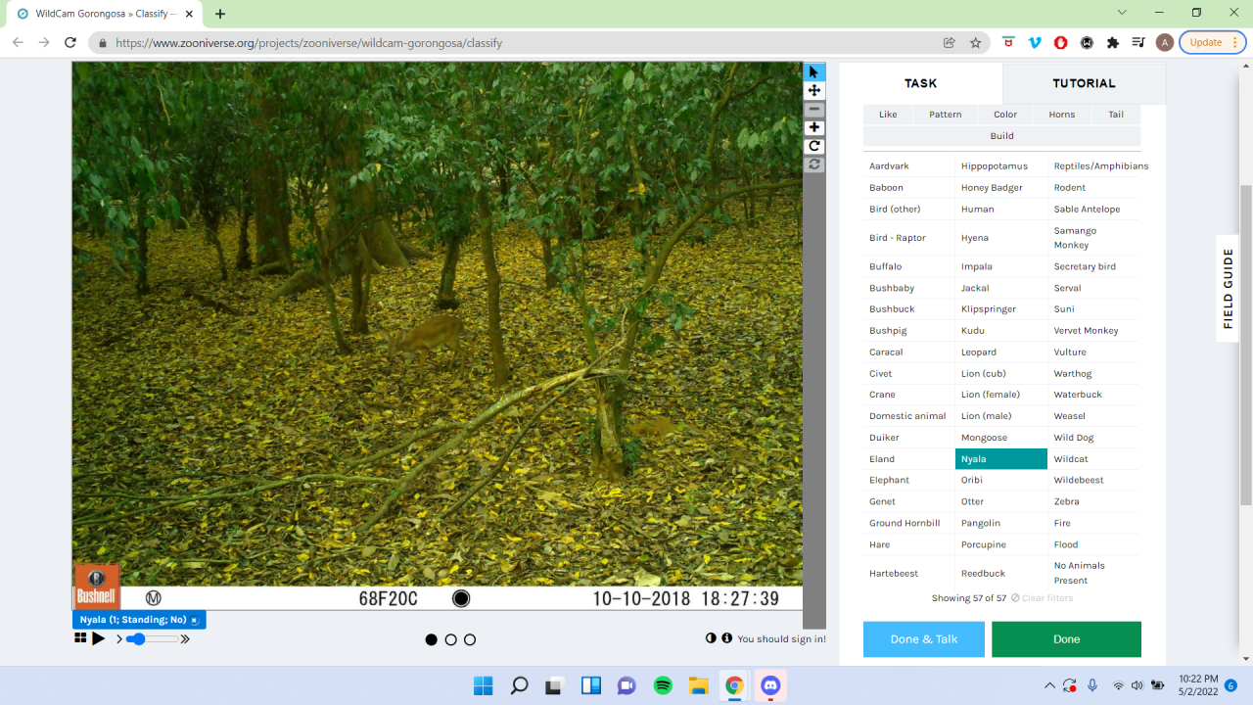The height and width of the screenshot is (705, 1253).
Task: Click the Chrome Update button
Action: [1212, 43]
